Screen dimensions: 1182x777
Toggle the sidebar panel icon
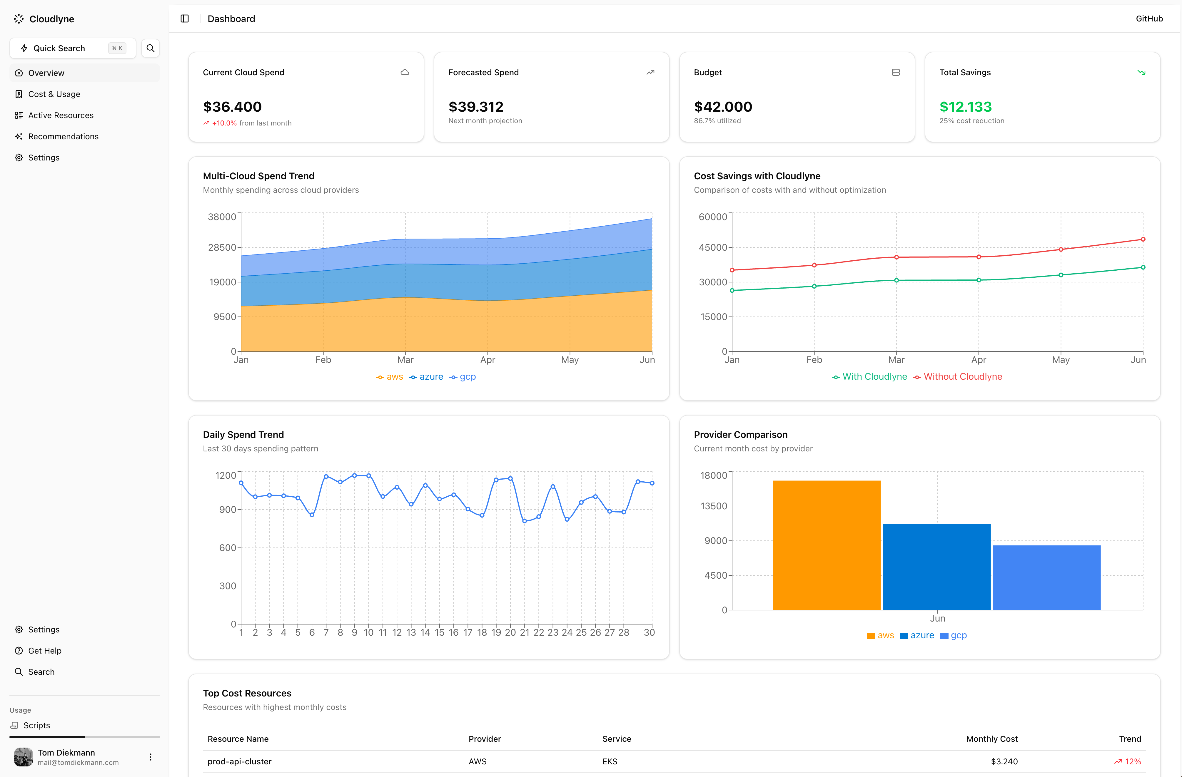(x=185, y=19)
